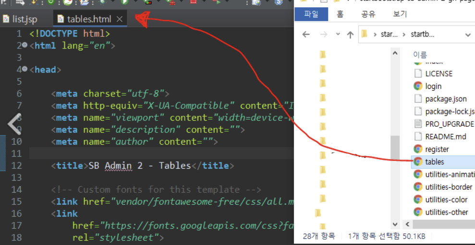The width and height of the screenshot is (475, 245).
Task: Sort files by the 이름 column header
Action: pyautogui.click(x=420, y=54)
